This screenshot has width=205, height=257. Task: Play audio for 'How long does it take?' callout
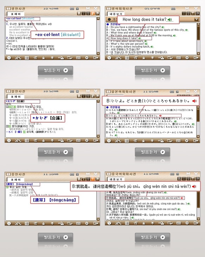point(169,20)
